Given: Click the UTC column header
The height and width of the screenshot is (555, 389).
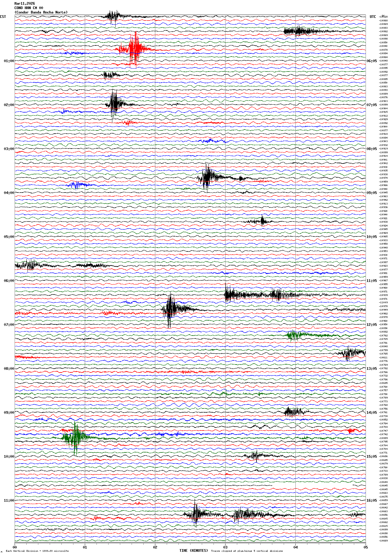Looking at the screenshot, I should (373, 17).
